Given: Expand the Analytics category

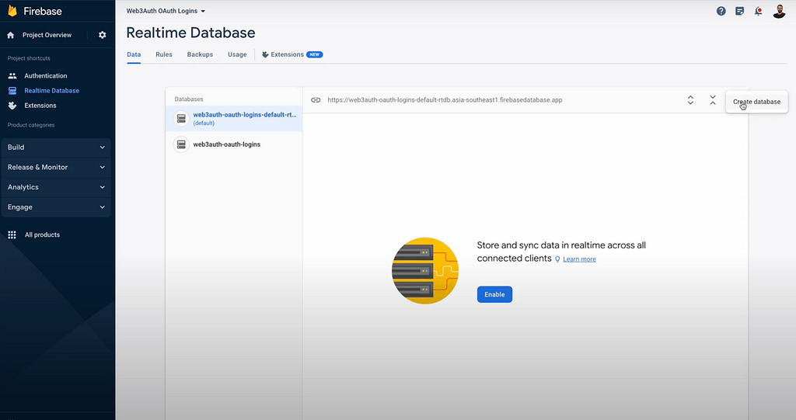Looking at the screenshot, I should pos(56,187).
